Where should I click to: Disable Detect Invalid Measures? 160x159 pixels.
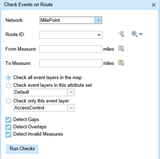[8, 135]
